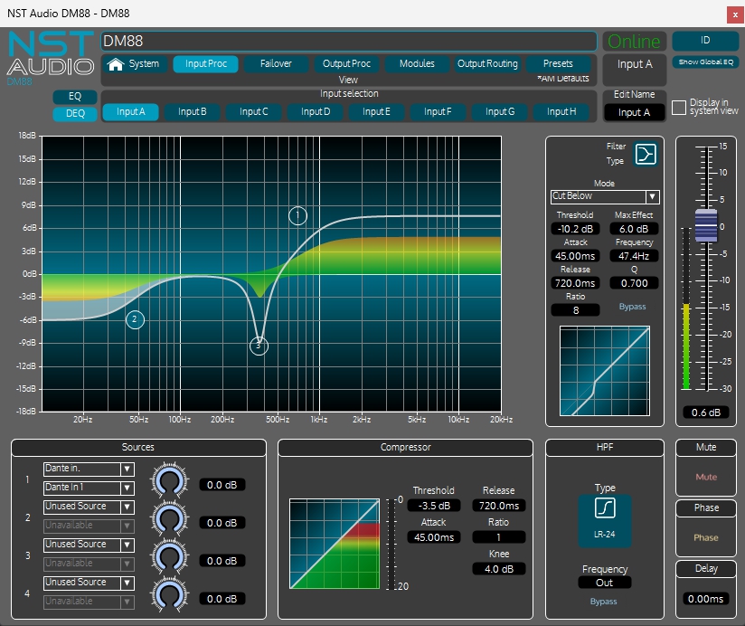Select Input C
This screenshot has height=626, width=745.
point(254,111)
